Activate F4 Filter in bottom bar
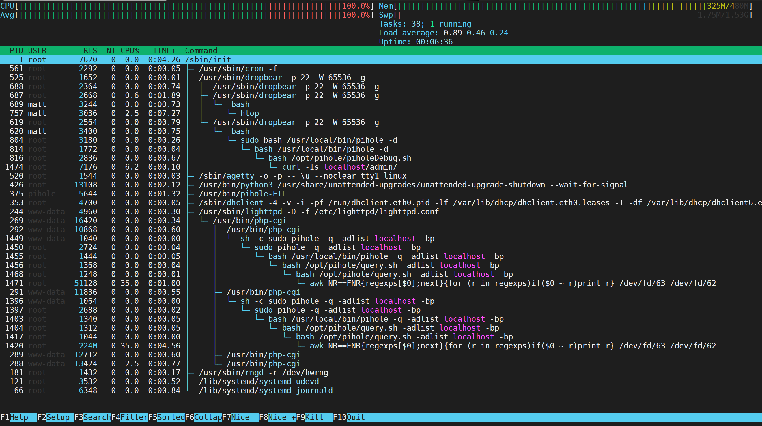 129,417
